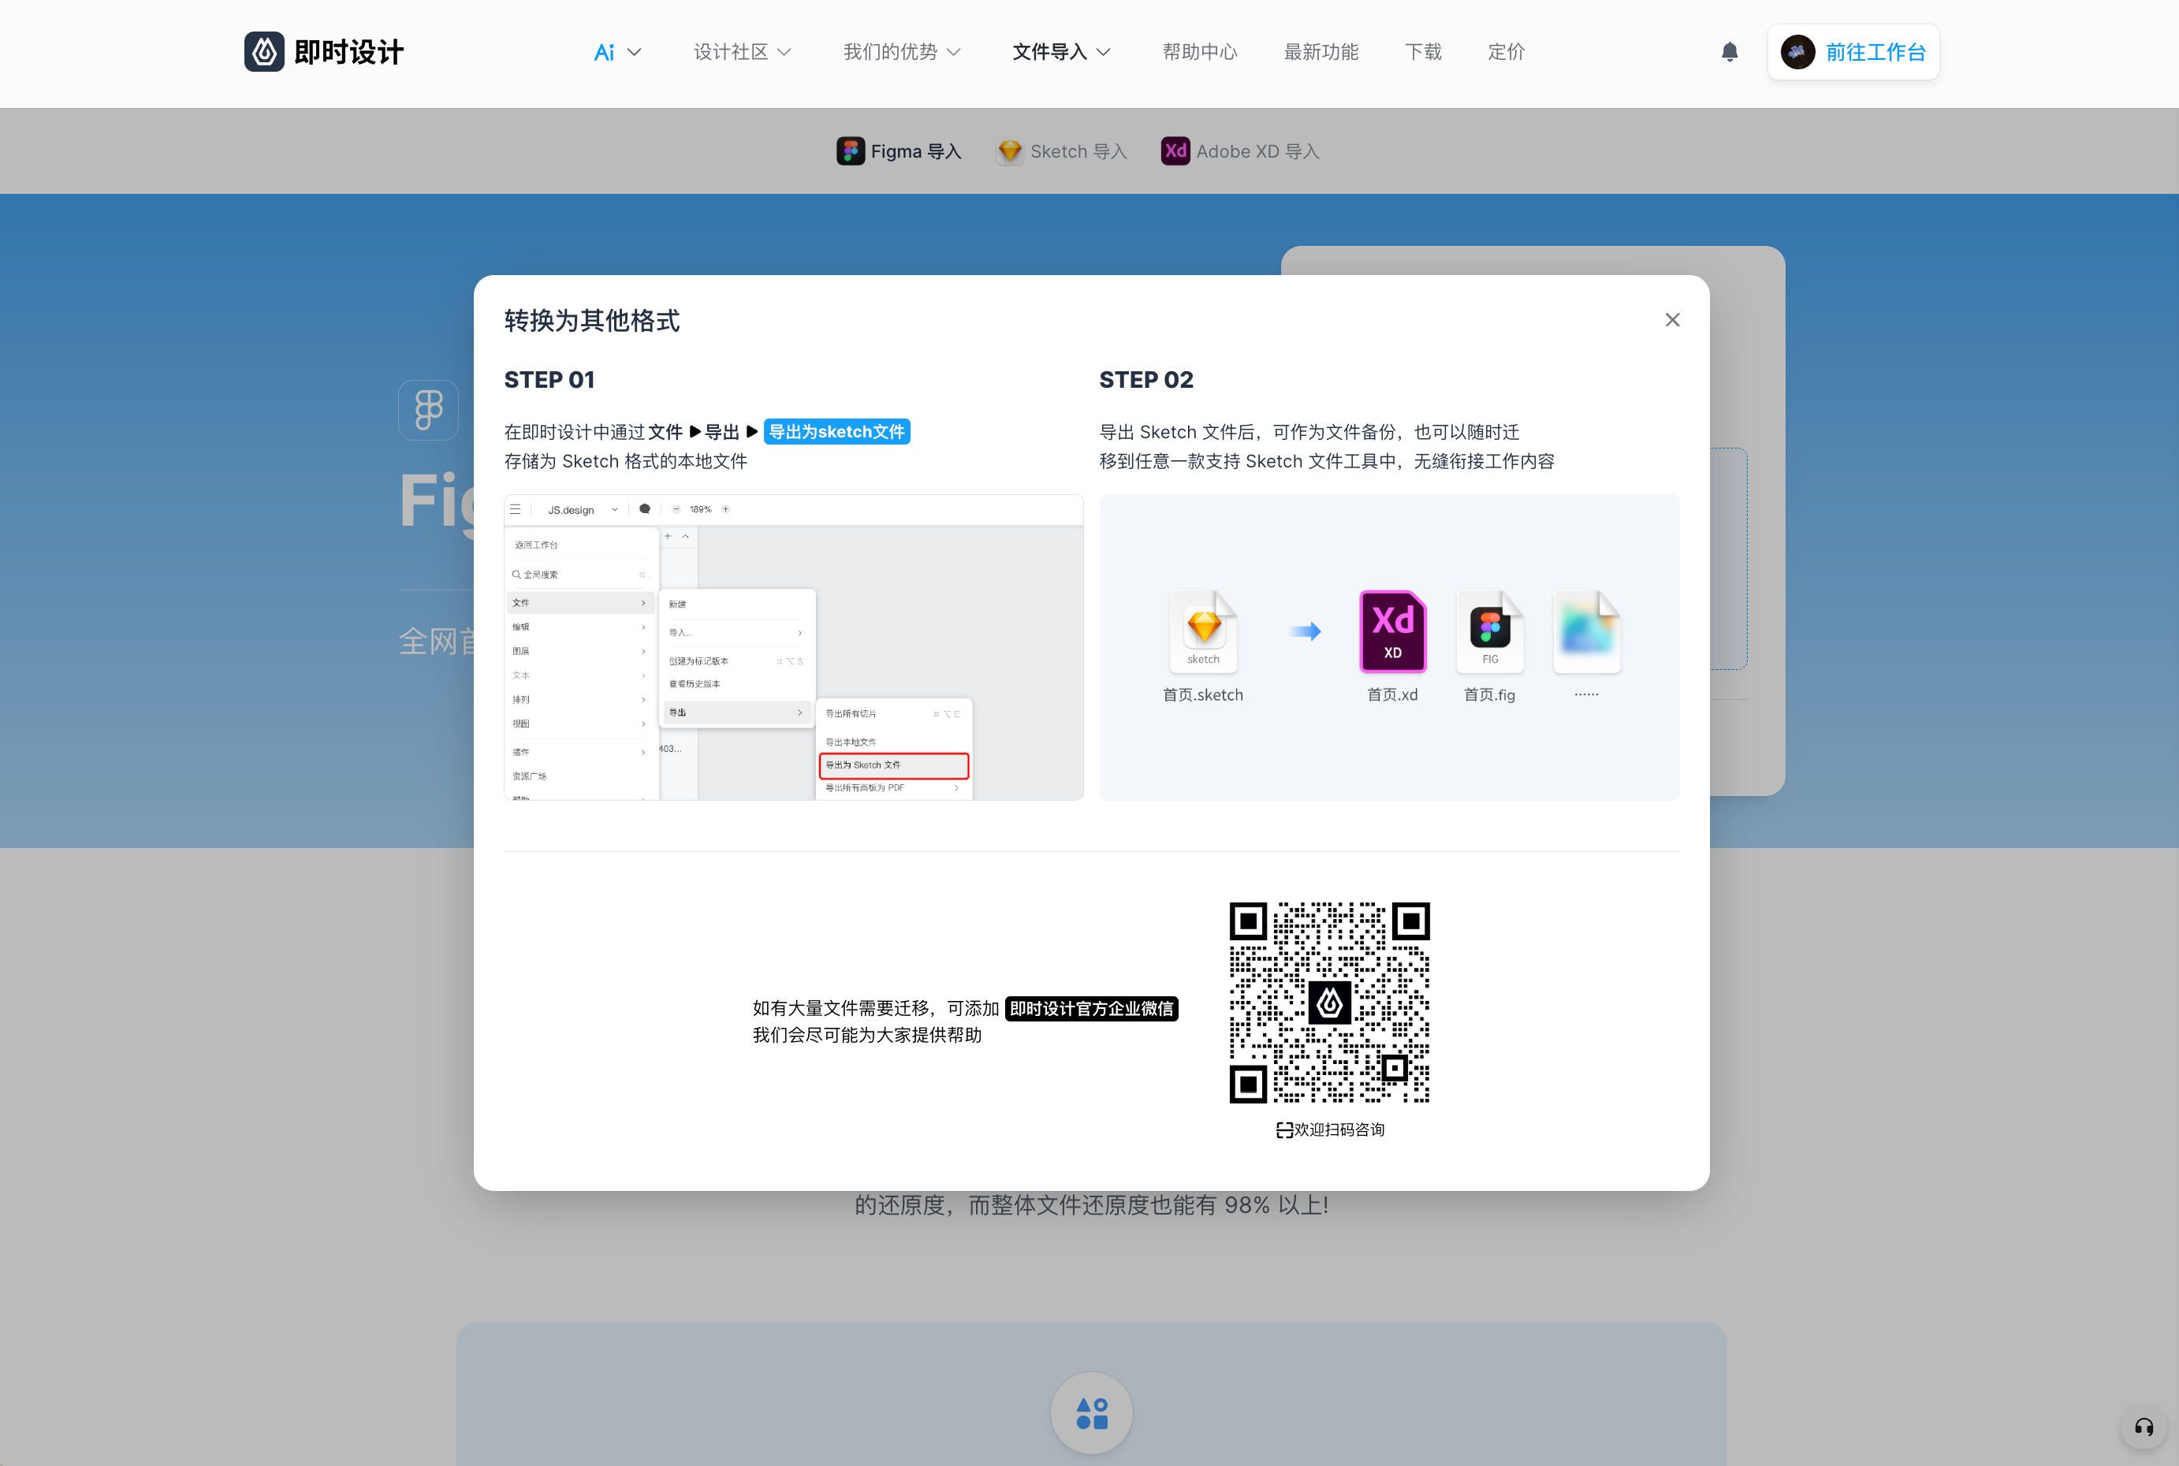Click the STEP 01 tutorial screenshot
2179x1466 pixels.
[793, 647]
